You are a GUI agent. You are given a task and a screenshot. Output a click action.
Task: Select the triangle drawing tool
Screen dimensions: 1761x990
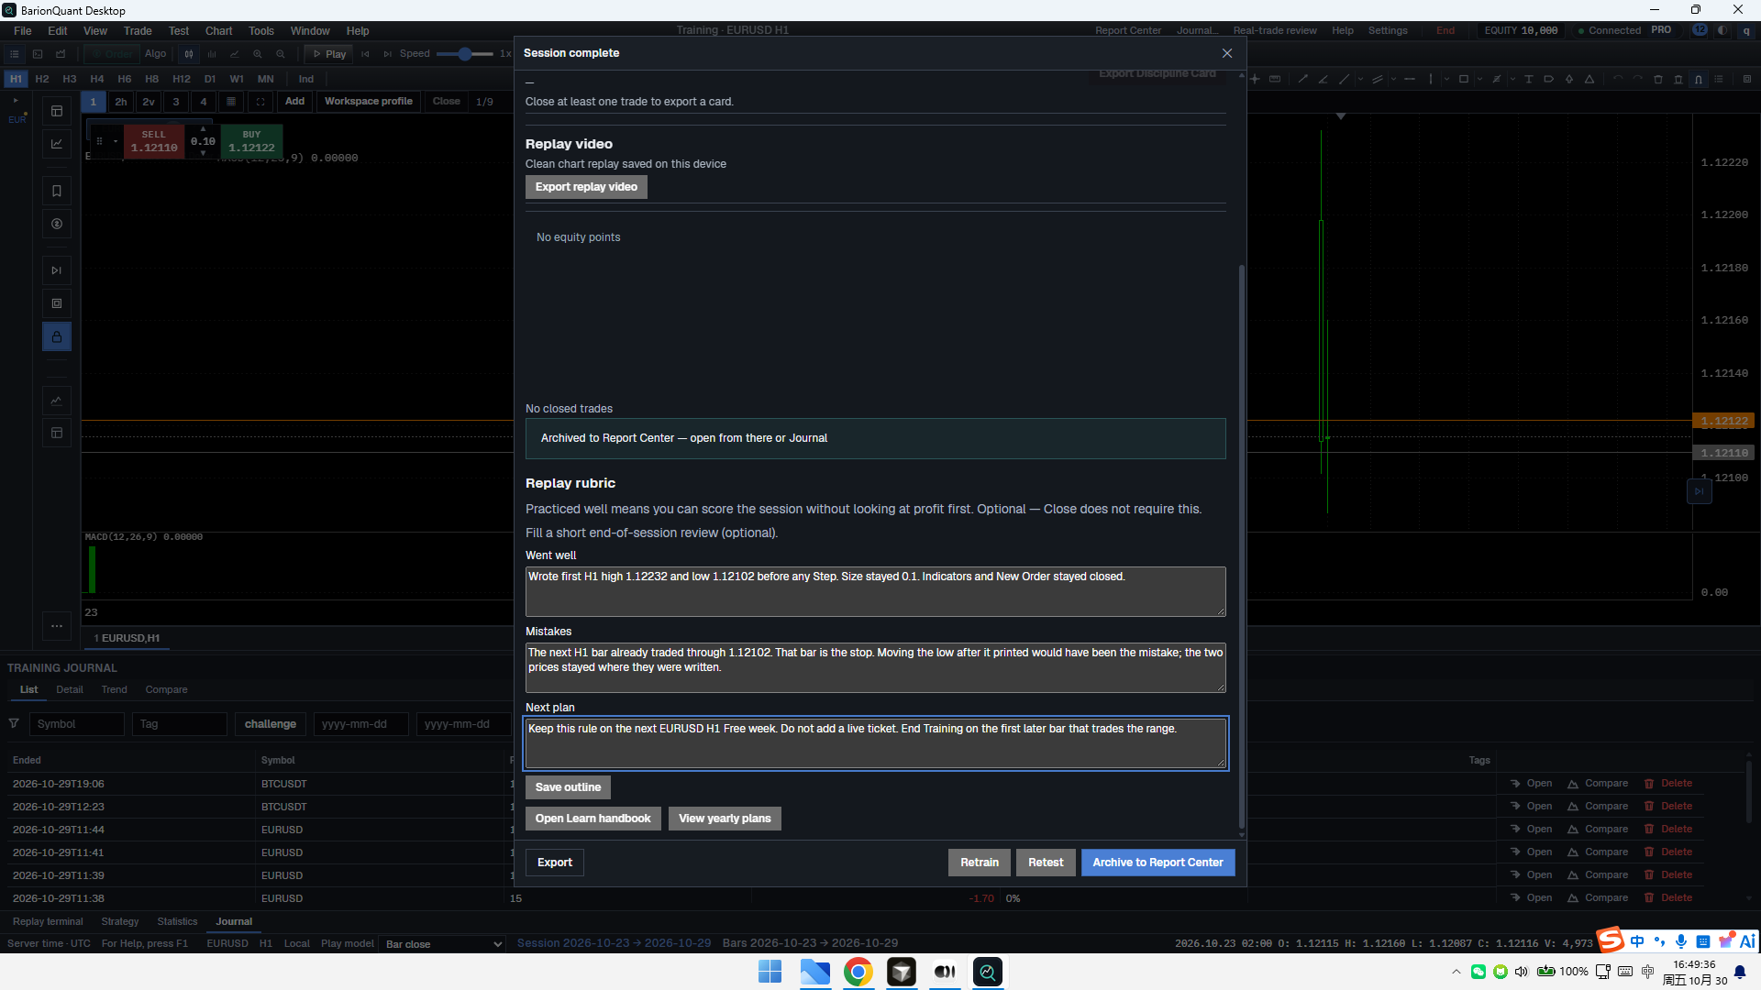1589,79
